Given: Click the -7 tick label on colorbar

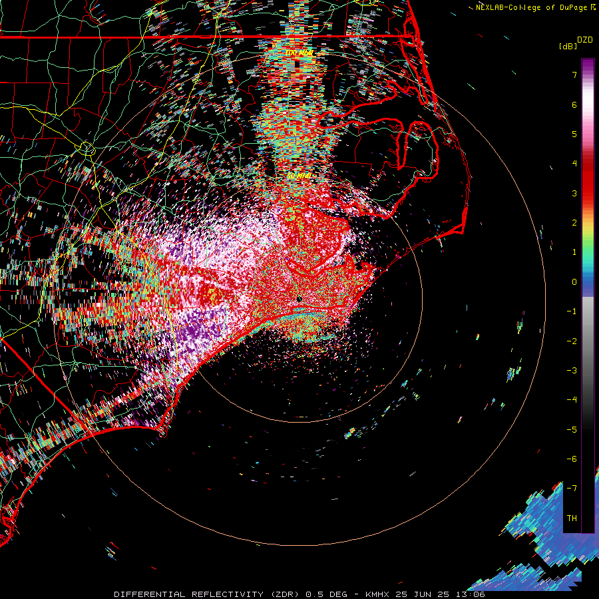Looking at the screenshot, I should tap(572, 489).
